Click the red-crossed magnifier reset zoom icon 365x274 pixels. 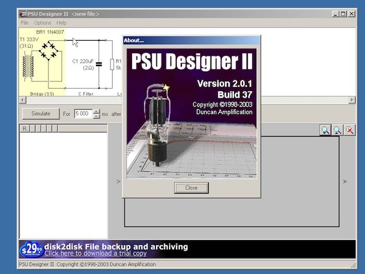(x=349, y=130)
